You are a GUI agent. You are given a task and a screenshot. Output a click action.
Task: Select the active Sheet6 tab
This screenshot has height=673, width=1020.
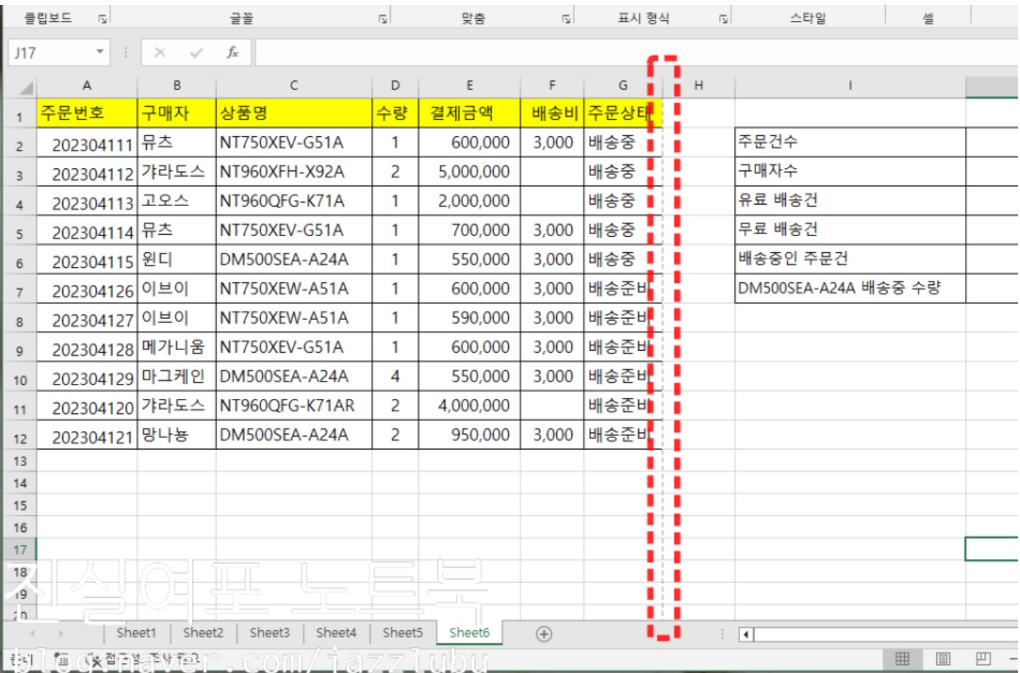(470, 633)
